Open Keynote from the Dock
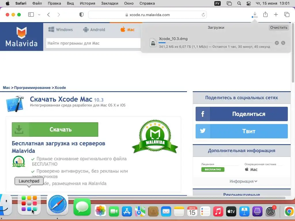This screenshot has width=295, height=221. [x=244, y=212]
